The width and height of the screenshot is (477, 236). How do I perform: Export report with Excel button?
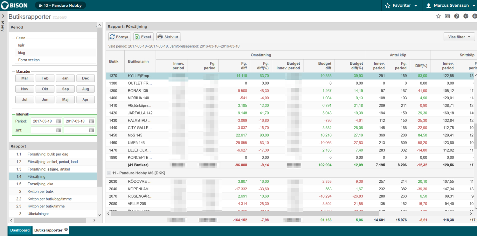143,37
